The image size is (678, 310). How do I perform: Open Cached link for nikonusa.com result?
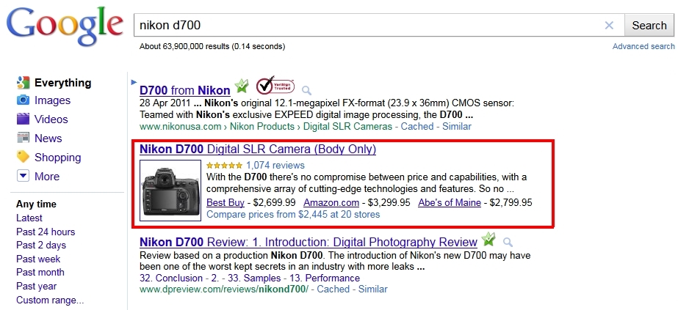coord(416,126)
